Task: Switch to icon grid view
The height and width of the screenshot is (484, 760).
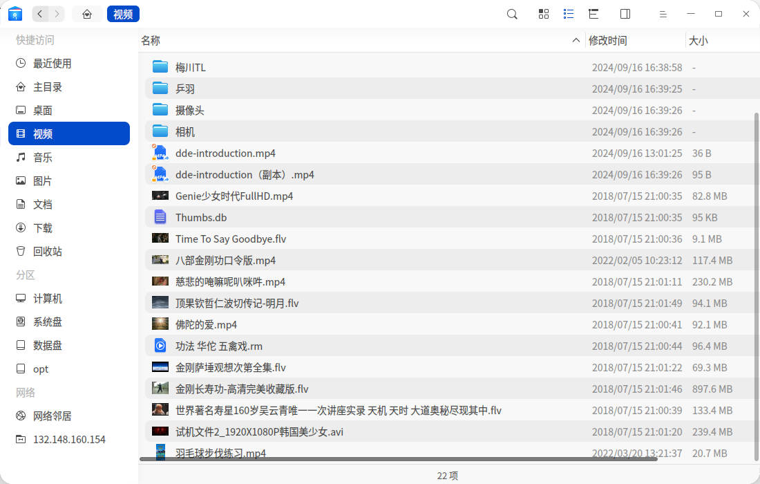Action: [544, 14]
